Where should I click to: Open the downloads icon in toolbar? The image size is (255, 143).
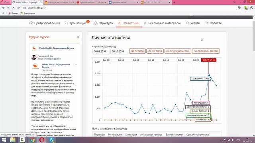click(x=251, y=8)
